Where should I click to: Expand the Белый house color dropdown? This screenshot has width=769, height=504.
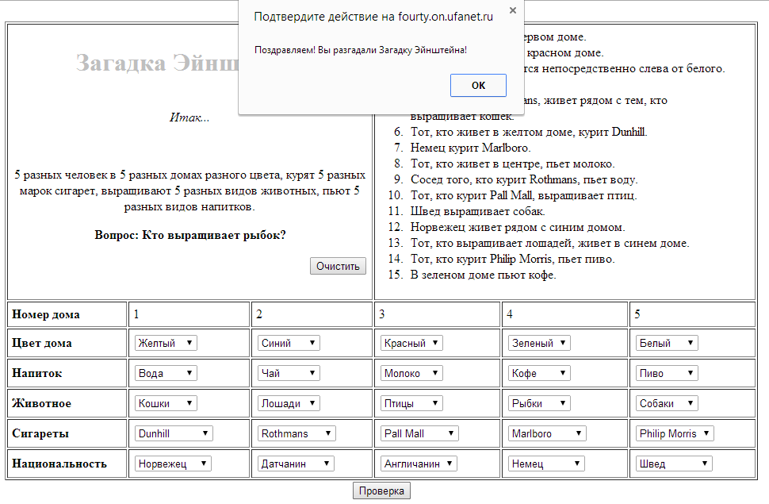click(x=667, y=343)
